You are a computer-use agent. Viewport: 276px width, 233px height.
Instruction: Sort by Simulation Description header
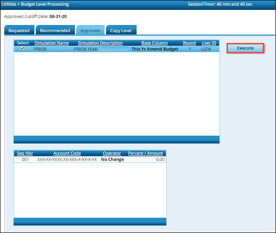click(x=100, y=43)
